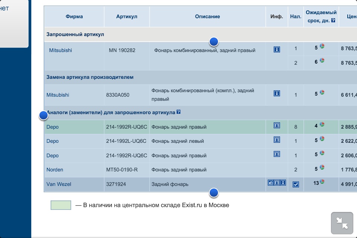
Task: Click help icon beside Аналоги (заменители) heading
Action: click(179, 112)
